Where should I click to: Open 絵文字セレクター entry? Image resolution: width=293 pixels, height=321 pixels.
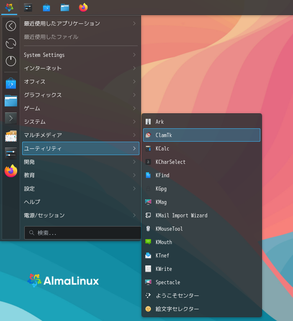click(202, 309)
